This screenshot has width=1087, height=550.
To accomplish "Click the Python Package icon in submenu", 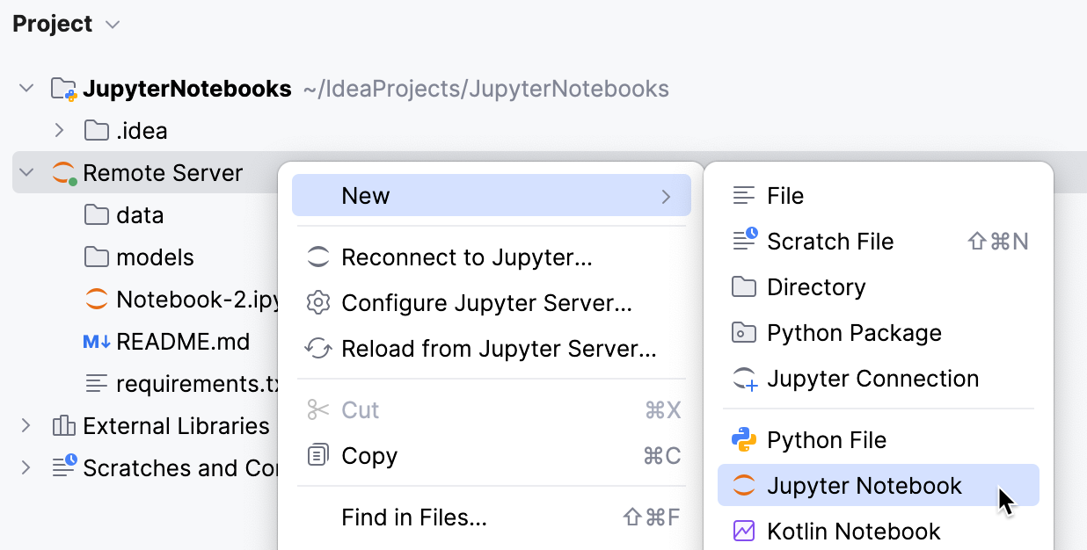I will [x=743, y=332].
